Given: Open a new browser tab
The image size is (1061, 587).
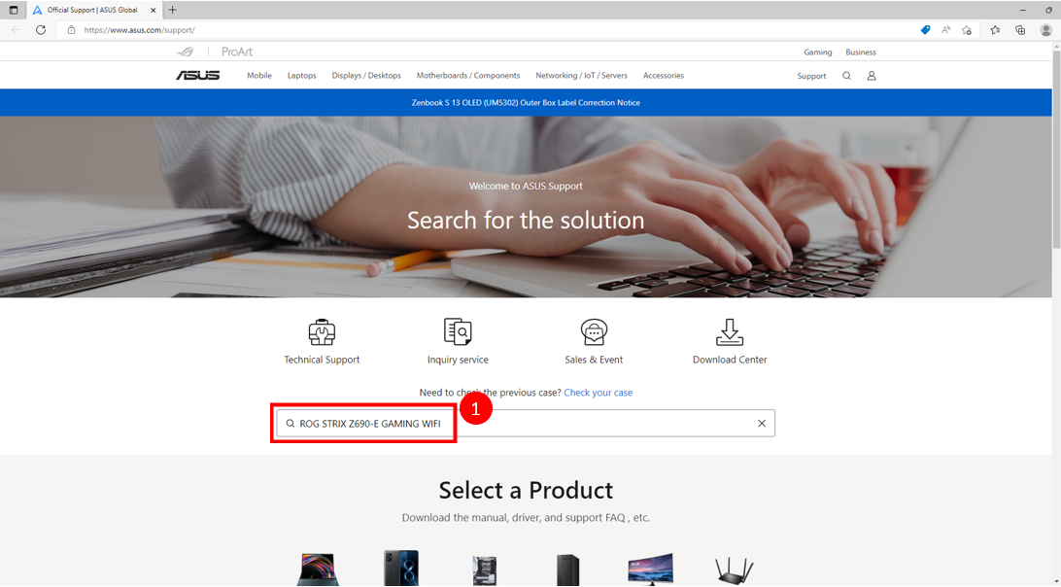Looking at the screenshot, I should tap(173, 10).
